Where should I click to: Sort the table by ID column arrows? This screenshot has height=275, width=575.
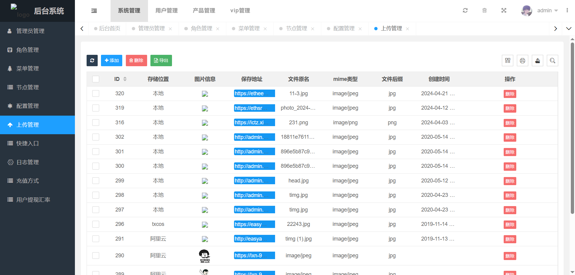coord(125,79)
